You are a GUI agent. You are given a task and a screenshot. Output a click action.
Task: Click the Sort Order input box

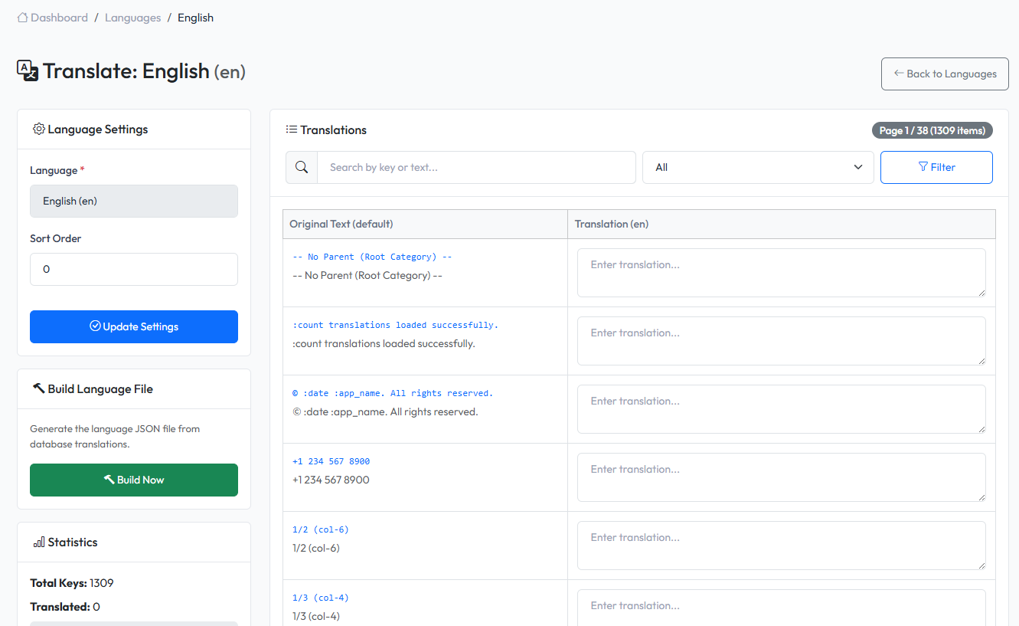(133, 269)
